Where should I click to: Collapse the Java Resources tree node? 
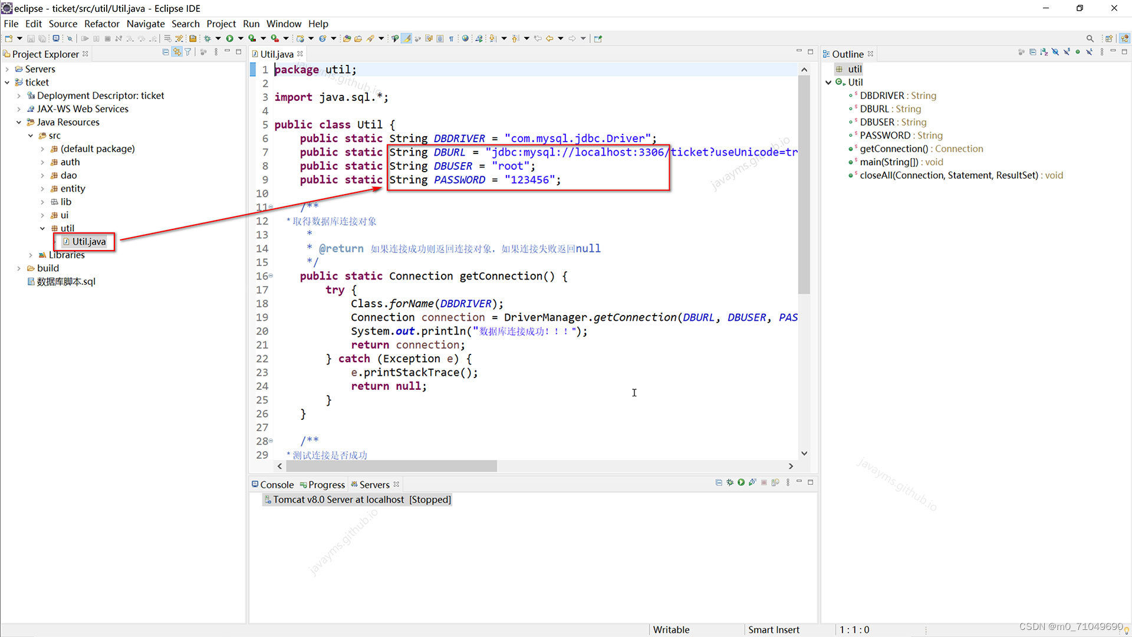19,123
